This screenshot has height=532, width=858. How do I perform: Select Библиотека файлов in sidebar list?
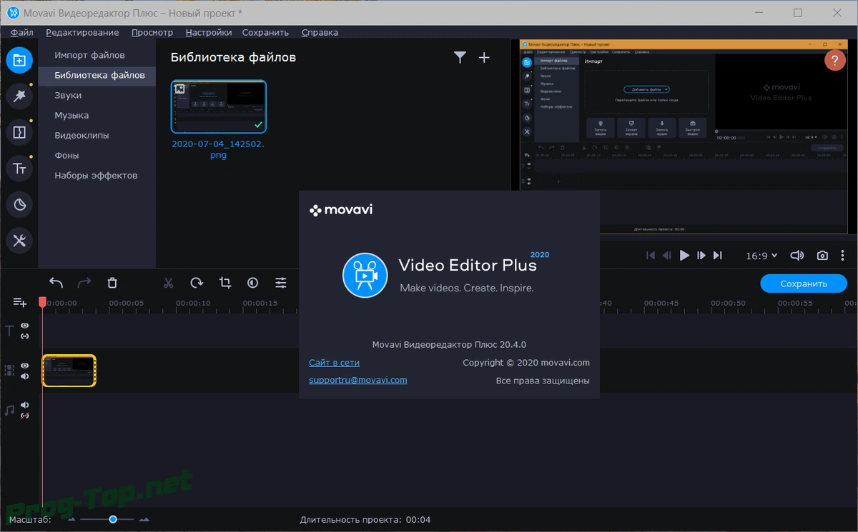pos(97,75)
